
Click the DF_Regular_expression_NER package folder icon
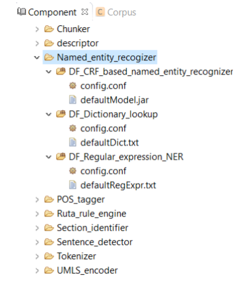(x=61, y=156)
